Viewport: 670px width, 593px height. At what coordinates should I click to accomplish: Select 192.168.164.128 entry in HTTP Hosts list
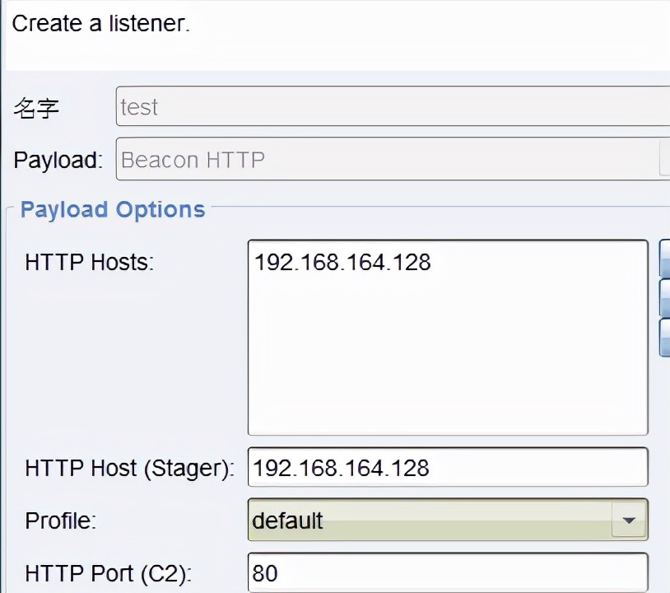342,263
